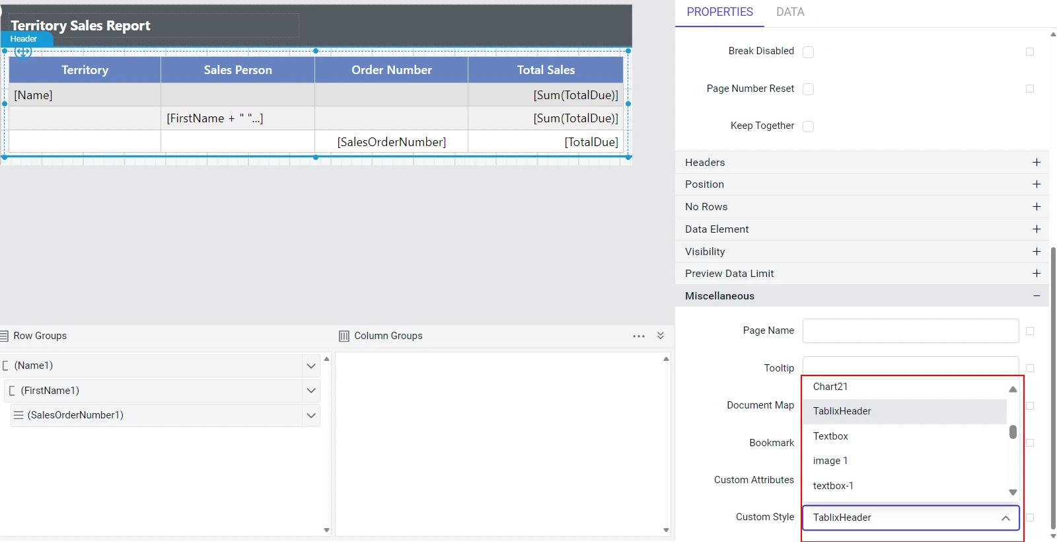Select the [Name] table cell
The width and height of the screenshot is (1057, 542).
(x=85, y=95)
